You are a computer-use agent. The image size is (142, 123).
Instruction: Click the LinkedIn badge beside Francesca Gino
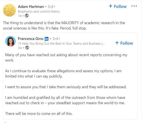click(46, 39)
